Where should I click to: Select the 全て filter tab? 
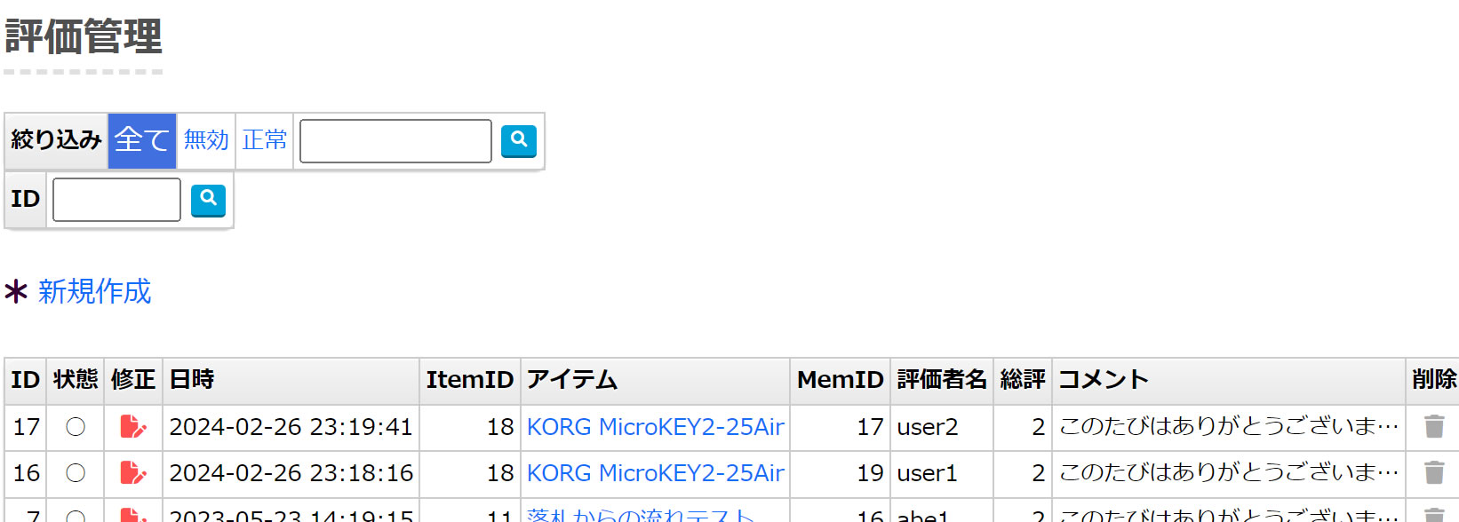tap(142, 140)
